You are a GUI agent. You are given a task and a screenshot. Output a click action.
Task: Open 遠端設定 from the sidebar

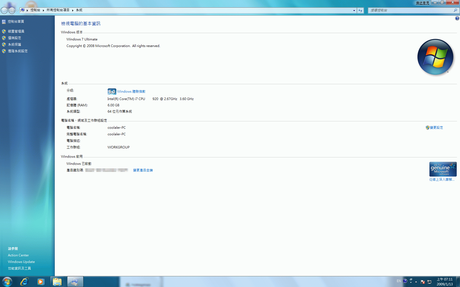point(14,38)
